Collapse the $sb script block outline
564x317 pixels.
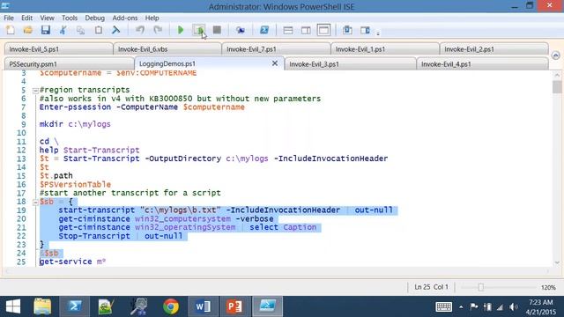(x=35, y=203)
